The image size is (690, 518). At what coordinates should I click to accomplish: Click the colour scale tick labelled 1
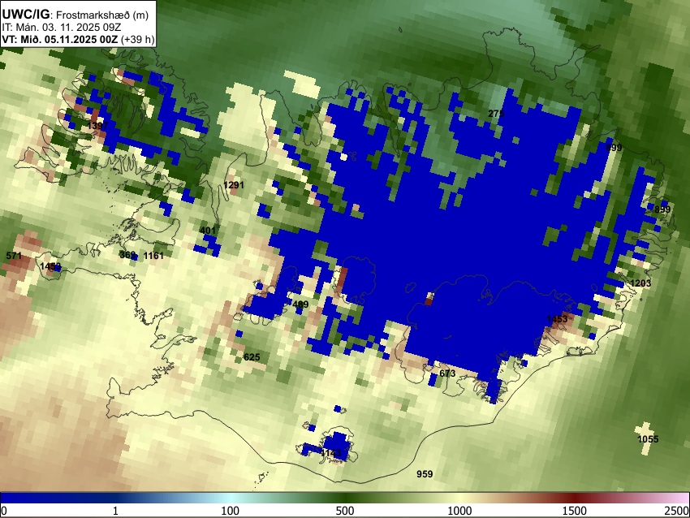[x=115, y=511]
